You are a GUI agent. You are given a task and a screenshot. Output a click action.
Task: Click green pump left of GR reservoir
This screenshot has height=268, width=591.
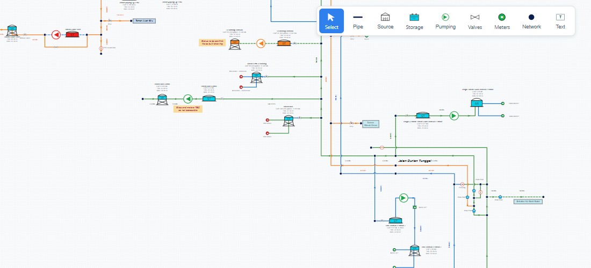454,116
